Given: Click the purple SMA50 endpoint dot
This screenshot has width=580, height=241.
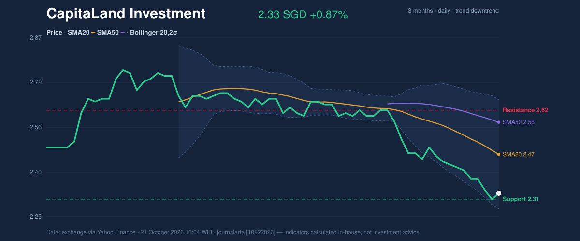Looking at the screenshot, I should click(499, 122).
